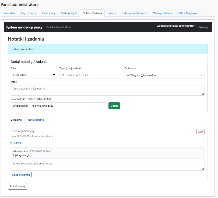The height and width of the screenshot is (198, 218).
Task: Open the calendar picker icon in Data field
Action: click(54, 75)
